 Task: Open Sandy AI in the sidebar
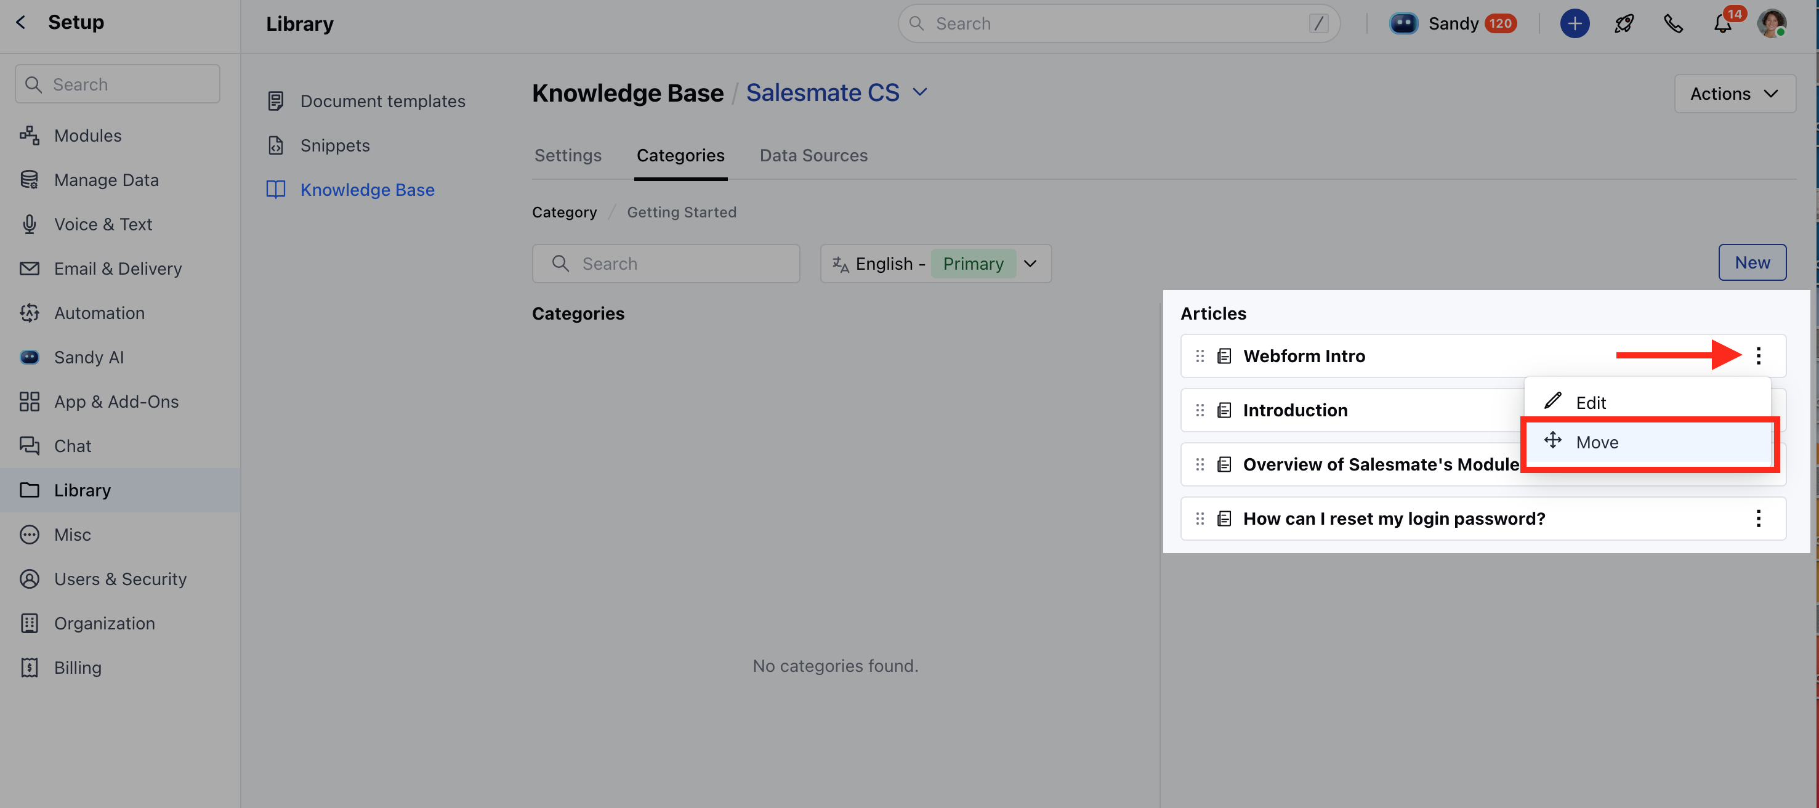tap(89, 357)
